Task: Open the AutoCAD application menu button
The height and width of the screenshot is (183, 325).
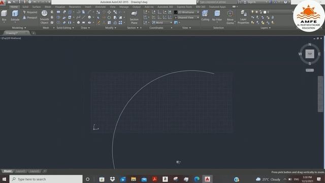Action: point(2,2)
